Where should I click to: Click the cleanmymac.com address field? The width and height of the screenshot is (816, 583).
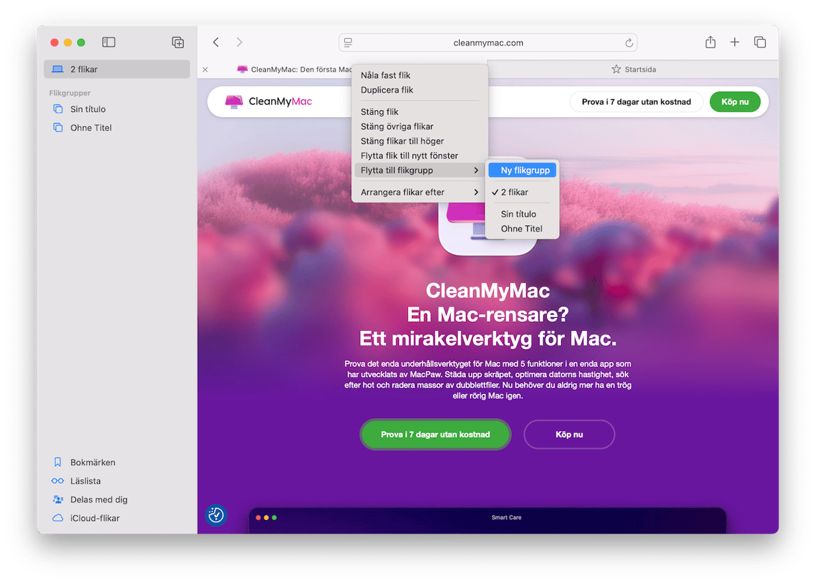coord(488,42)
